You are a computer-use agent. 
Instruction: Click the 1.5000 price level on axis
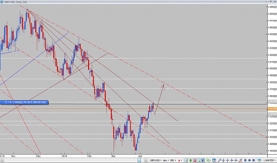(x=272, y=137)
